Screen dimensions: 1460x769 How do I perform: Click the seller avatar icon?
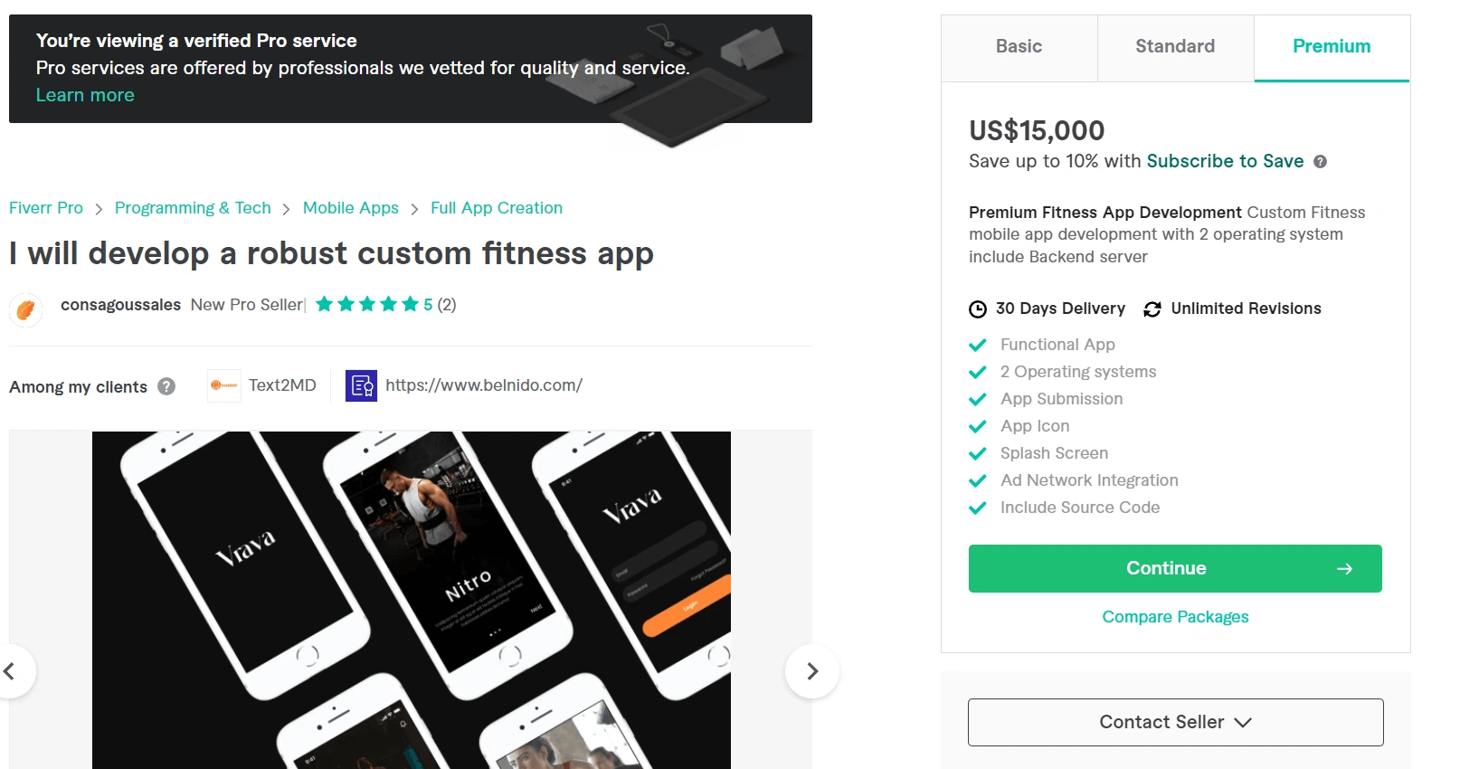click(x=25, y=309)
